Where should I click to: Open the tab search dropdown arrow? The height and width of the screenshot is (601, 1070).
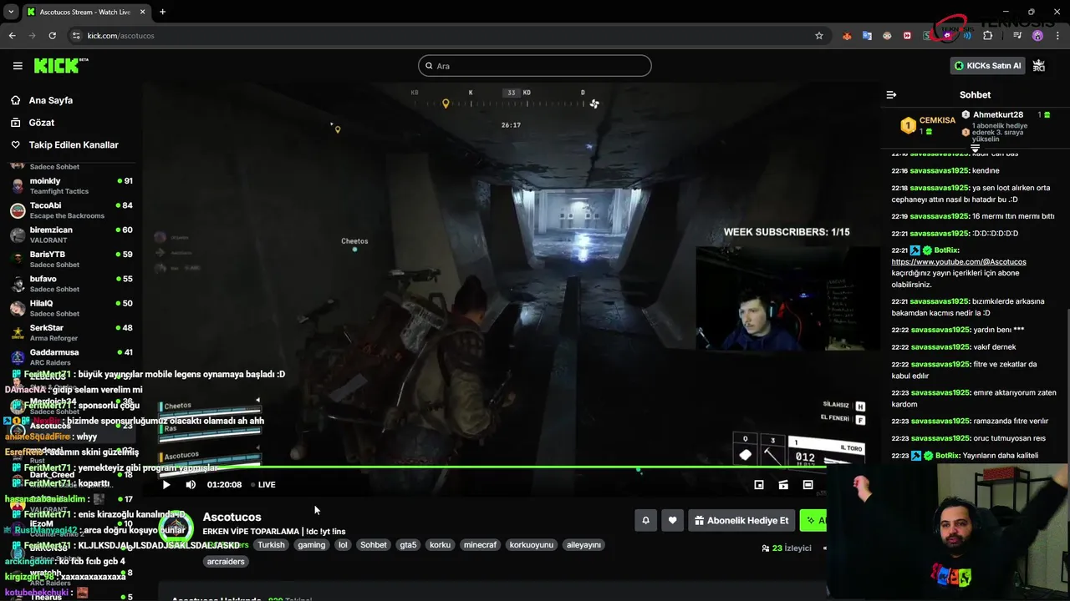pyautogui.click(x=10, y=12)
